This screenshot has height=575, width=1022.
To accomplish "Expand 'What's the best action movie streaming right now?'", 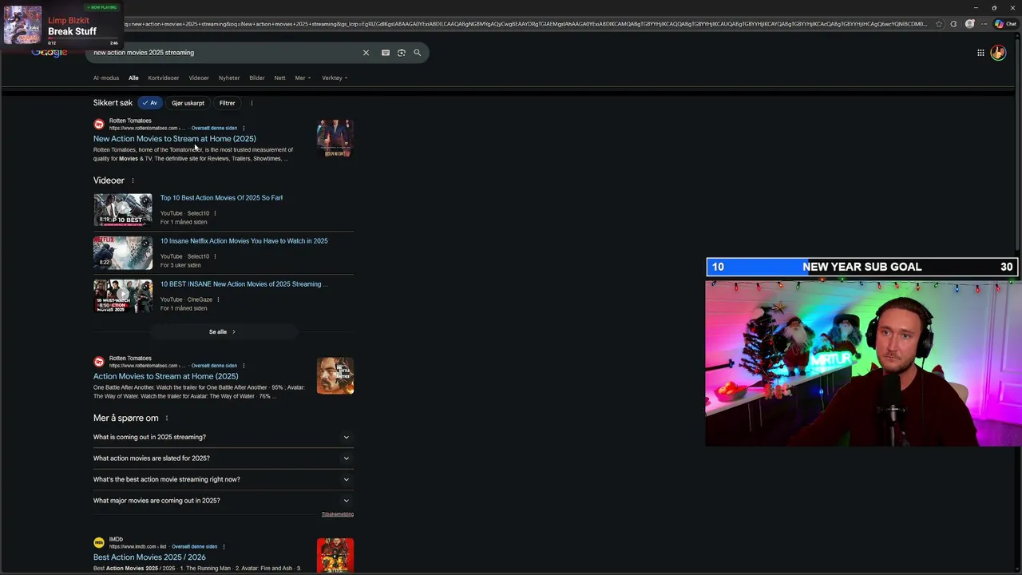I will [224, 479].
